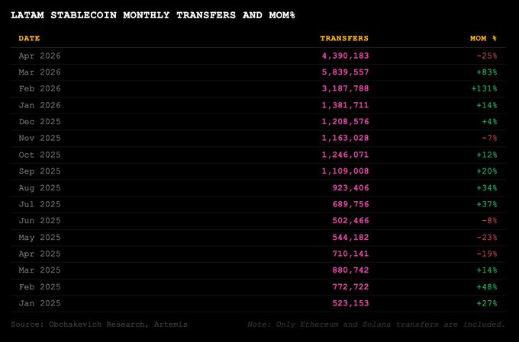Viewport: 519px width, 342px height.
Task: Select the -19% change value
Action: point(487,254)
